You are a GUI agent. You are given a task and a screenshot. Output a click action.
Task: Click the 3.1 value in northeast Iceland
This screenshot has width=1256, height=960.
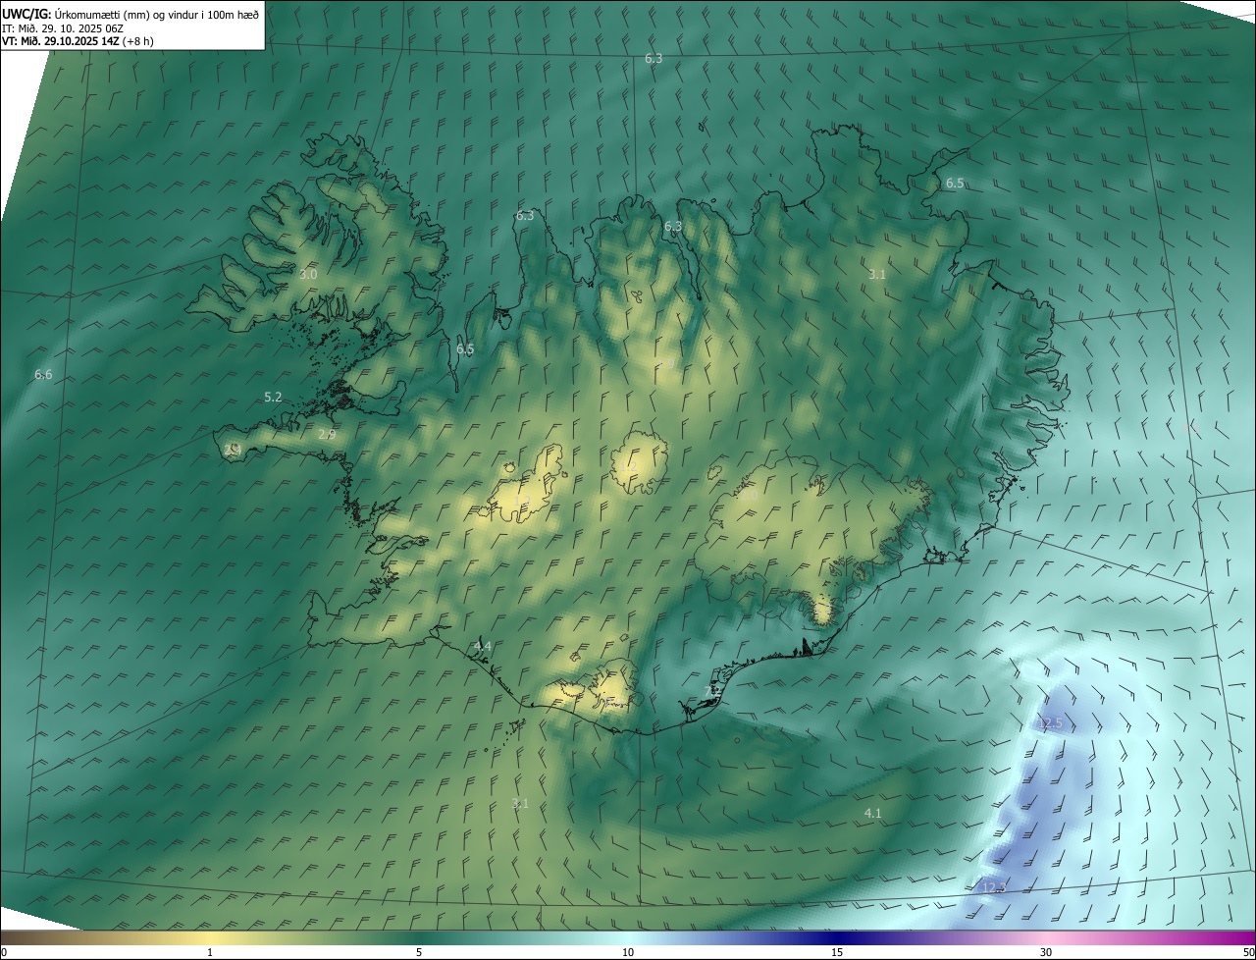877,275
